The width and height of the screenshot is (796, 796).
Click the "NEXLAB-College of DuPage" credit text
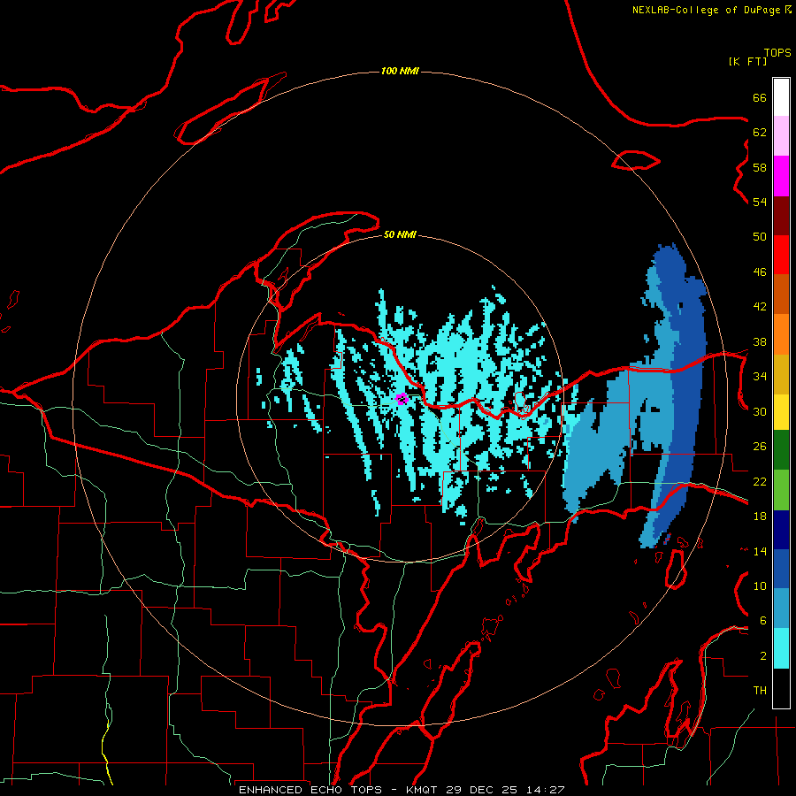[706, 10]
